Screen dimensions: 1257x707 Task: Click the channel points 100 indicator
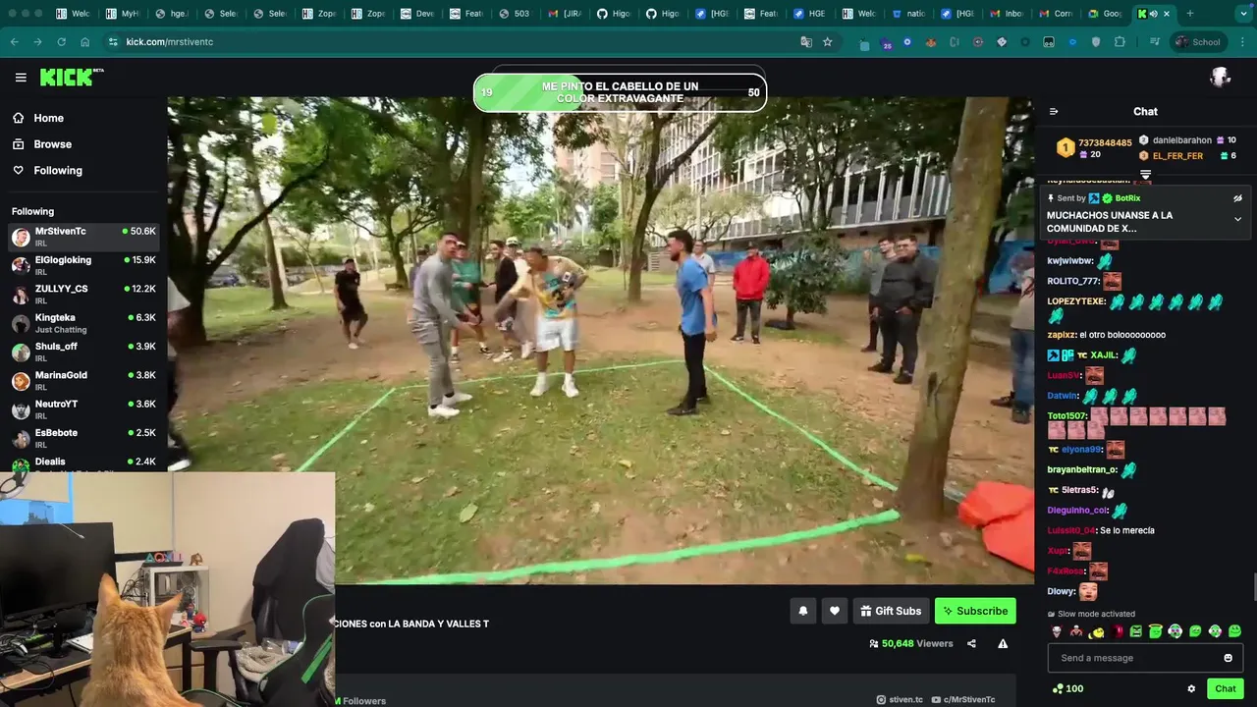click(1067, 689)
